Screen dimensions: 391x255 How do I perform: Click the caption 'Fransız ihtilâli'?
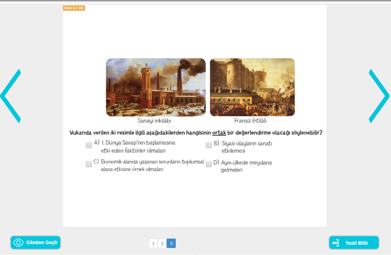tap(250, 121)
